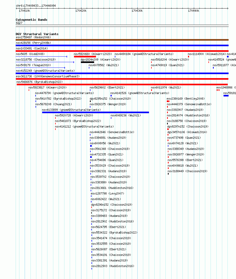Click nsv5466876 (ByrskaBishop2022) label
This screenshot has width=236, height=279.
coord(40,82)
